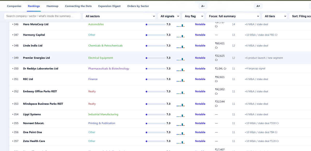The height and width of the screenshot is (151, 311).
Task: Click Linde India sparkline chart icon
Action: point(180,46)
